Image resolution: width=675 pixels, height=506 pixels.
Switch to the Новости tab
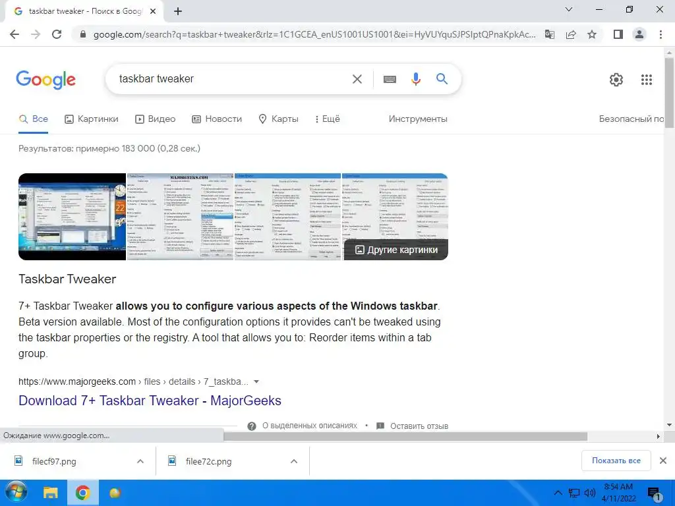pyautogui.click(x=217, y=119)
